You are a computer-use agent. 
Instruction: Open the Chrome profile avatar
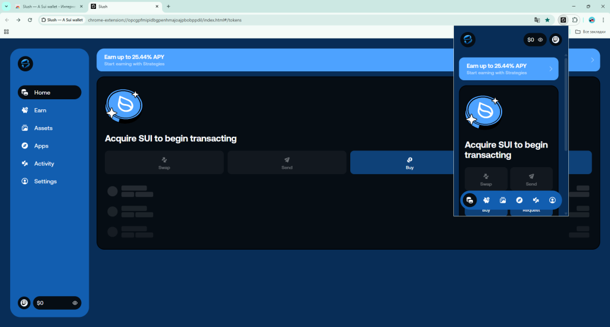pyautogui.click(x=592, y=20)
